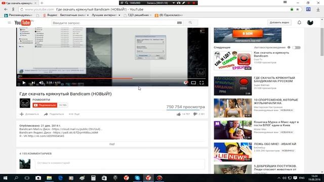Image resolution: width=324 pixels, height=182 pixels.
Task: Open Skype from the taskbar
Action: (137, 178)
